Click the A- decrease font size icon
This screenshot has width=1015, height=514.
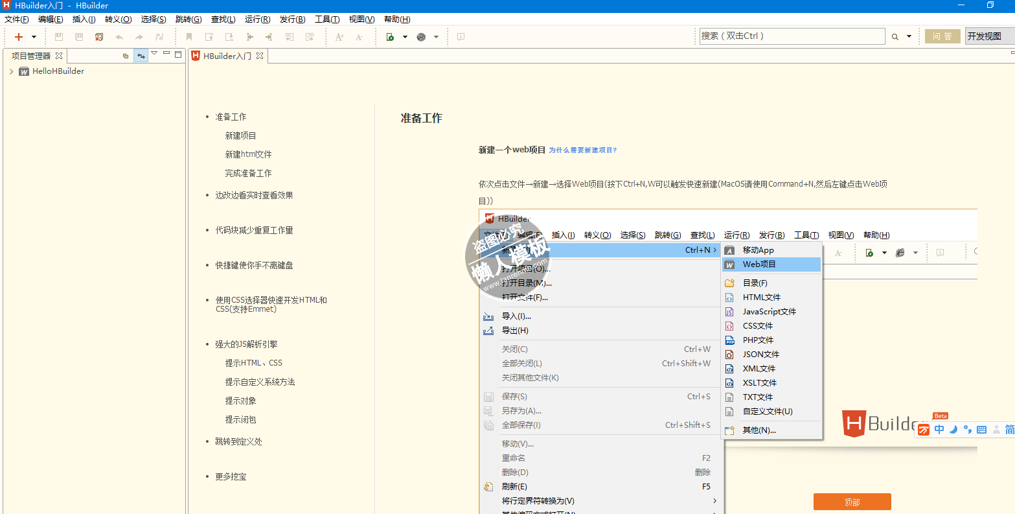(x=359, y=37)
